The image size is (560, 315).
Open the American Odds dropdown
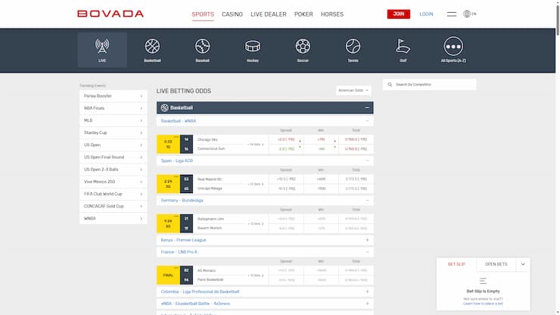tap(353, 90)
